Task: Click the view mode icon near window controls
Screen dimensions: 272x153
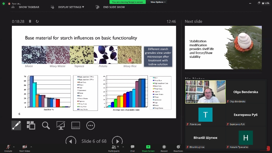Action: point(266,3)
